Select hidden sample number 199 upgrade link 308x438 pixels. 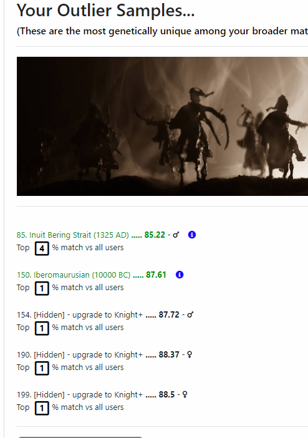pyautogui.click(x=80, y=395)
